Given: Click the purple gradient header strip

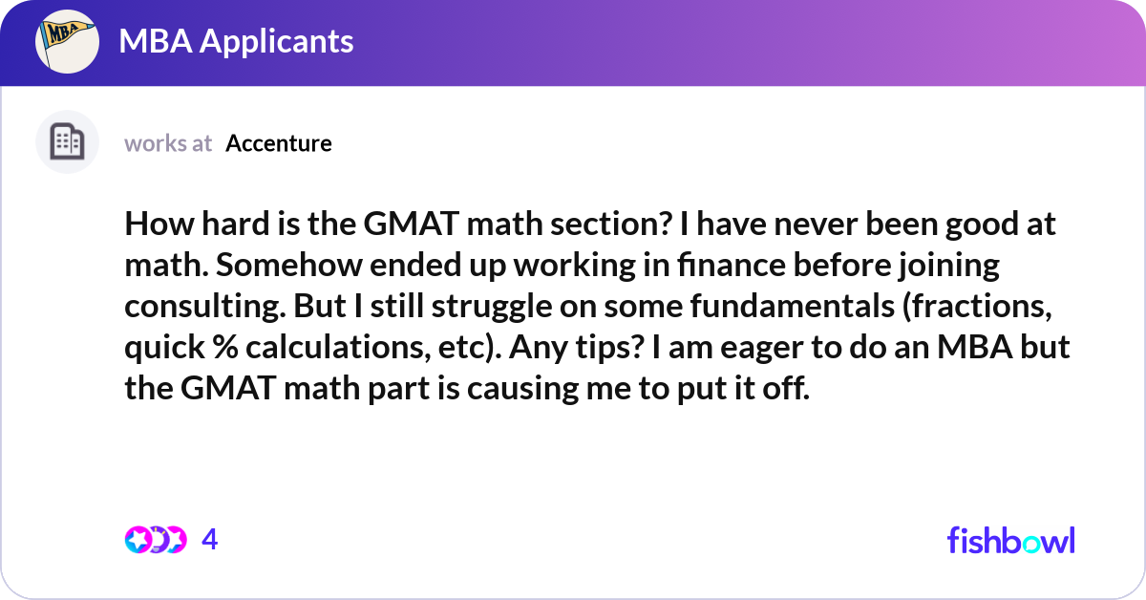Looking at the screenshot, I should tap(573, 42).
